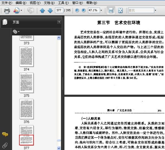Click the page label 374
The width and height of the screenshot is (165, 150).
[x=26, y=69]
